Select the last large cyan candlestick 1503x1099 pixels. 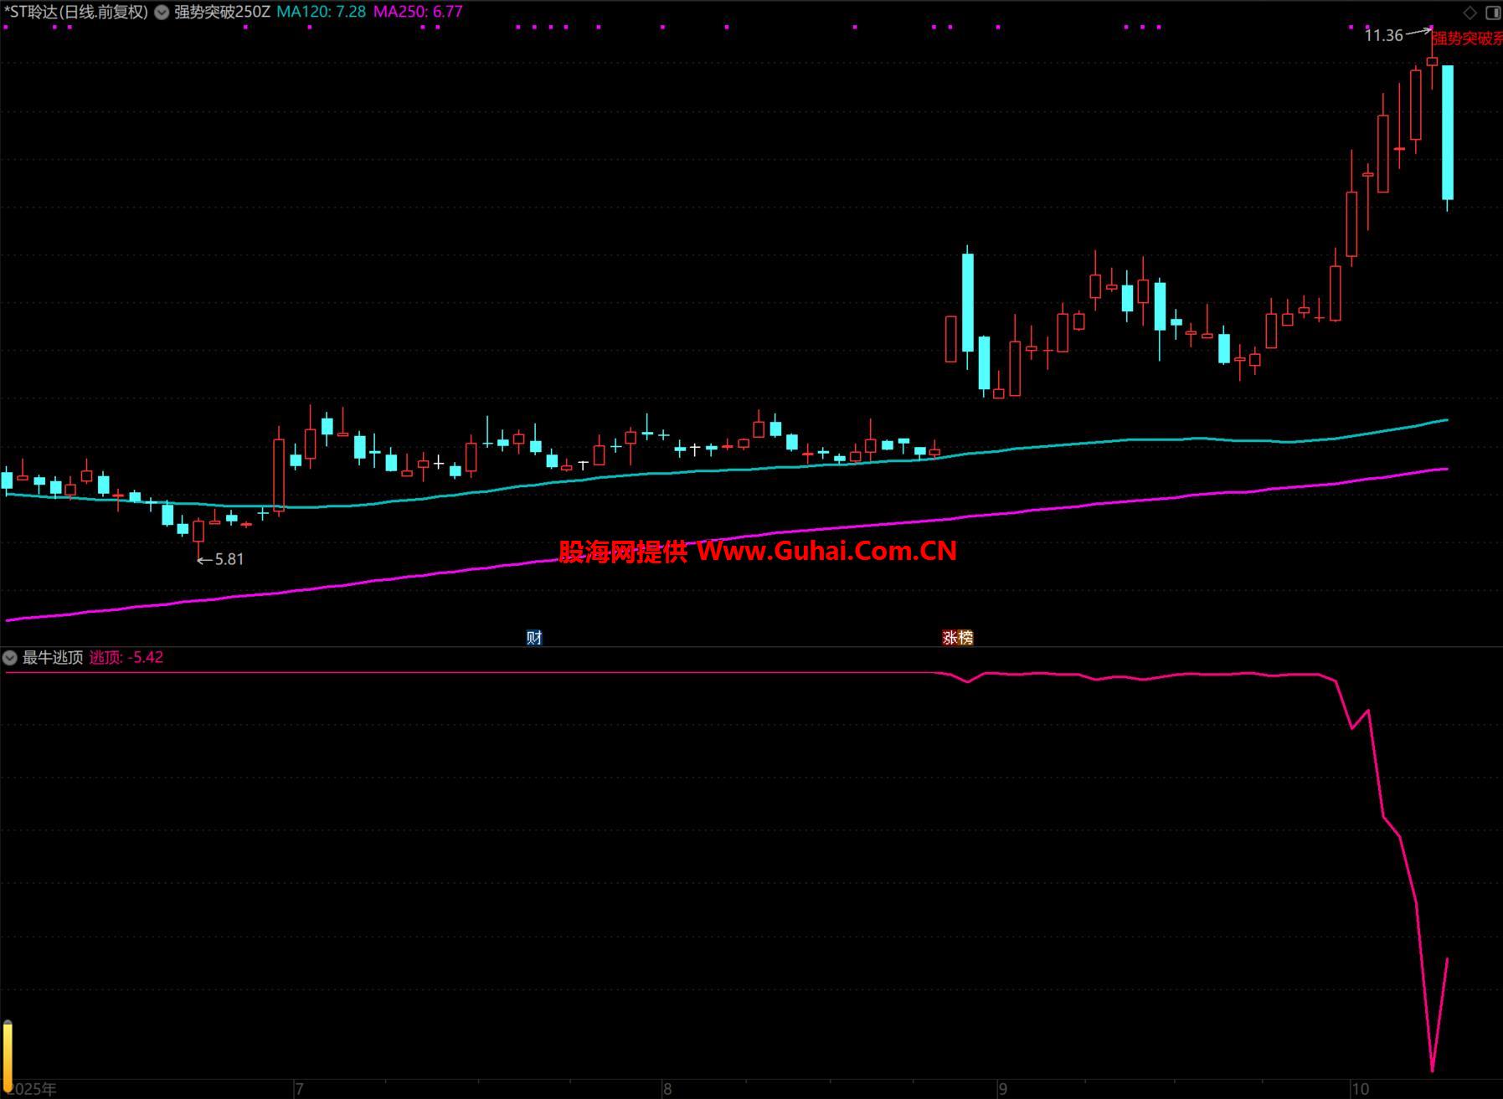click(1447, 132)
